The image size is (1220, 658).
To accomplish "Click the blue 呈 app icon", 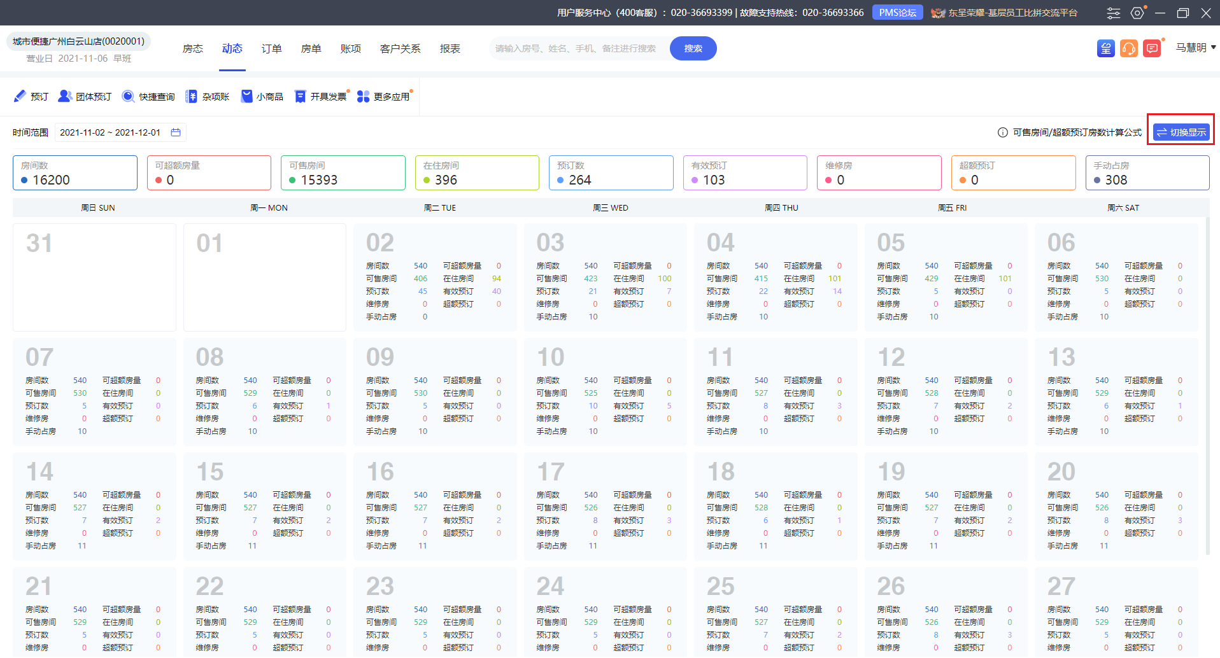I will pyautogui.click(x=1106, y=48).
